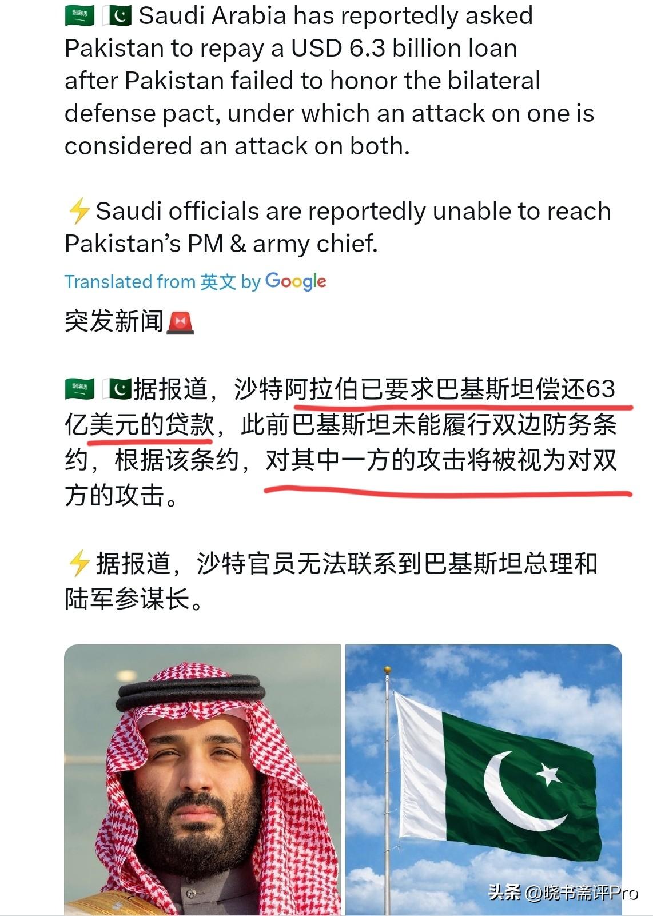Viewport: 653px width, 916px height.
Task: Open the photo of the man in the red keffiyeh
Action: tap(202, 780)
